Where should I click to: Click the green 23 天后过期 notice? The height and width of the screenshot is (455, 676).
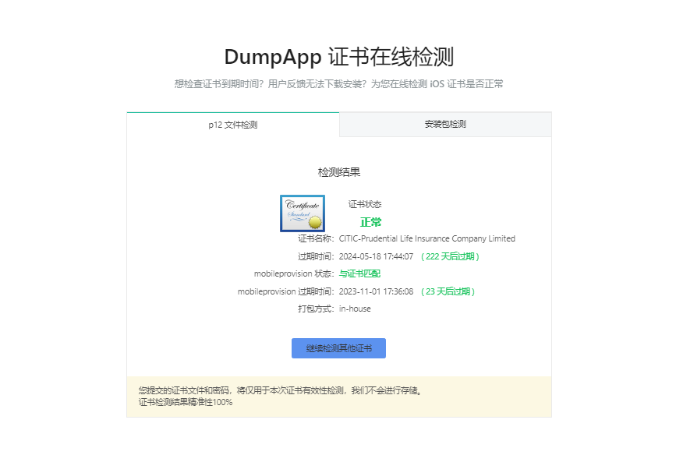tap(448, 291)
